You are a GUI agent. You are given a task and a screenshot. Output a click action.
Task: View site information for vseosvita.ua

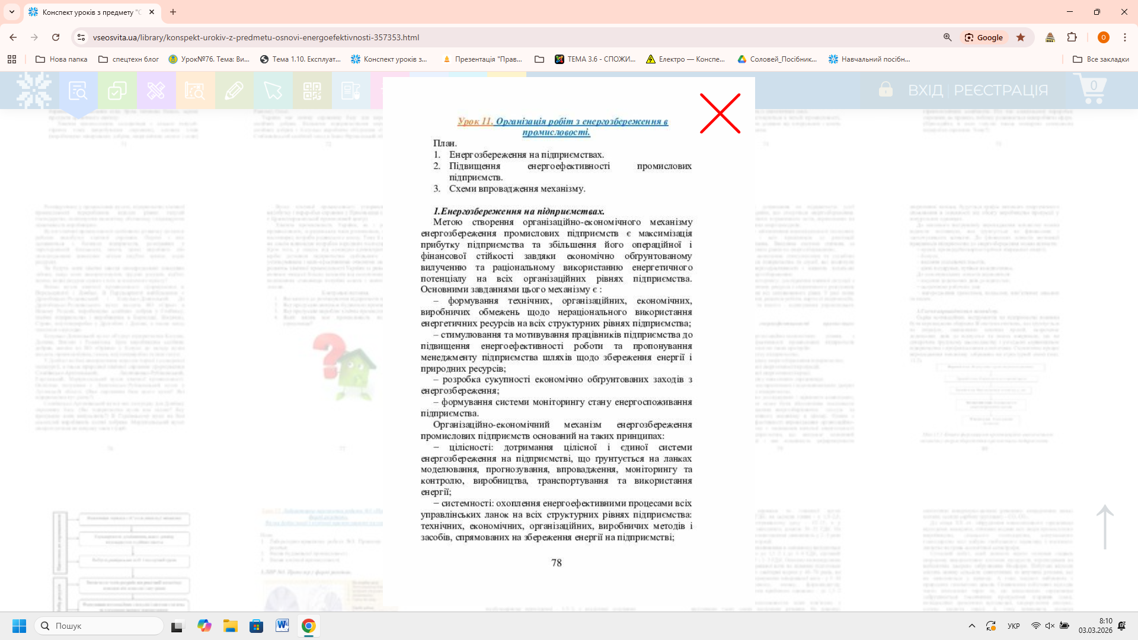pos(81,37)
